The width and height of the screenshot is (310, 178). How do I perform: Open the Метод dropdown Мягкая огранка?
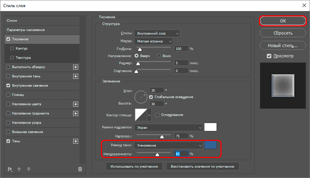[154, 41]
